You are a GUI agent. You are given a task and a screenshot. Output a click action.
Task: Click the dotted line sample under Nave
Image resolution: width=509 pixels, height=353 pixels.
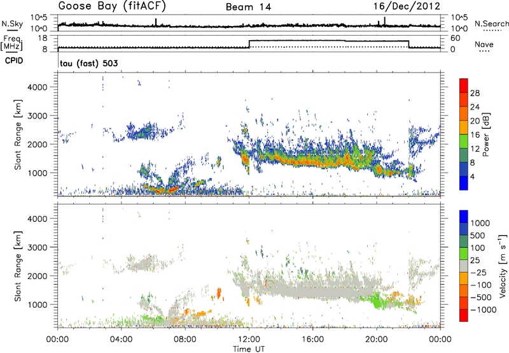pyautogui.click(x=484, y=52)
